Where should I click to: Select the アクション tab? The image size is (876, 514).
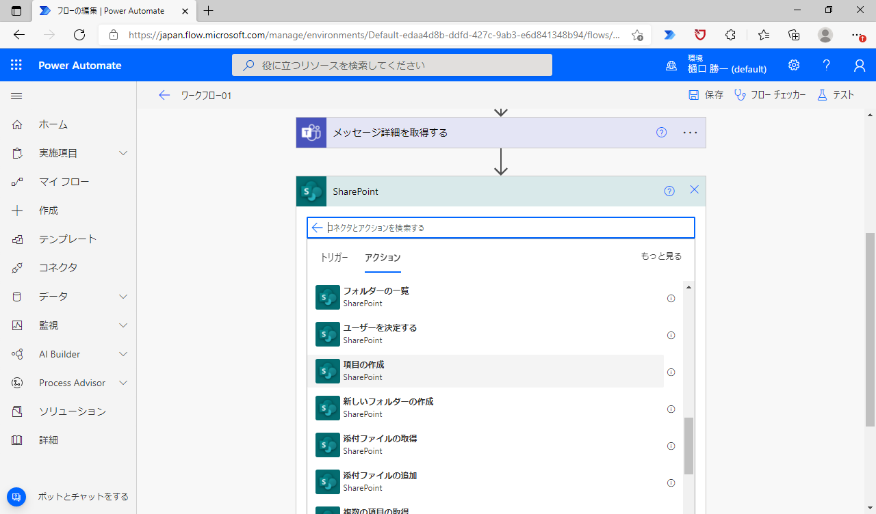(383, 258)
